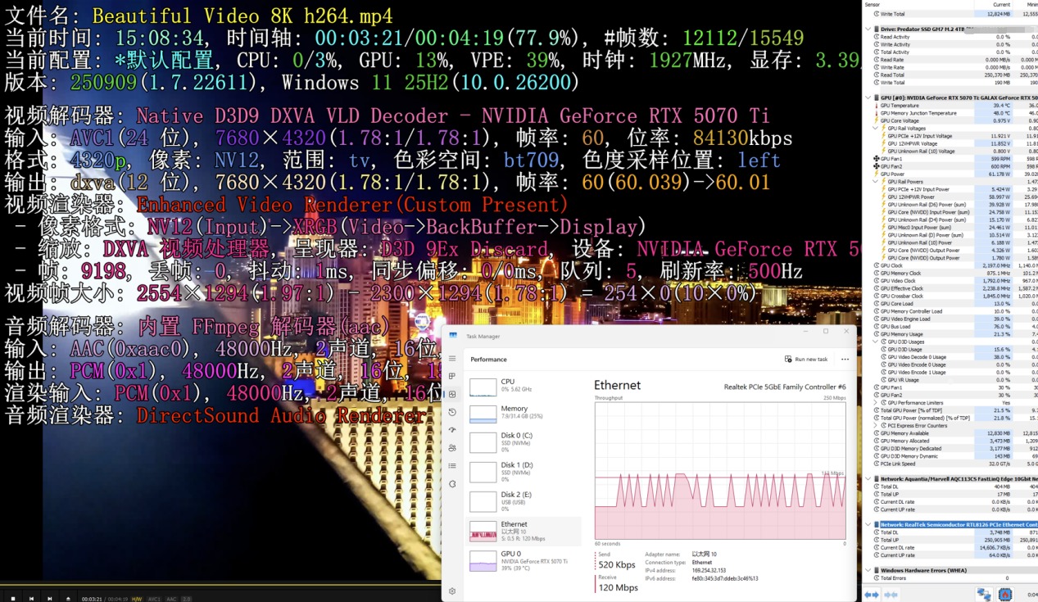The width and height of the screenshot is (1038, 602).
Task: Click the red chip icon in sensor toolbar
Action: [x=1005, y=595]
